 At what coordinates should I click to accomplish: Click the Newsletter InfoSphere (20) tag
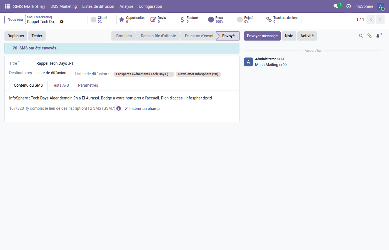[x=198, y=74]
